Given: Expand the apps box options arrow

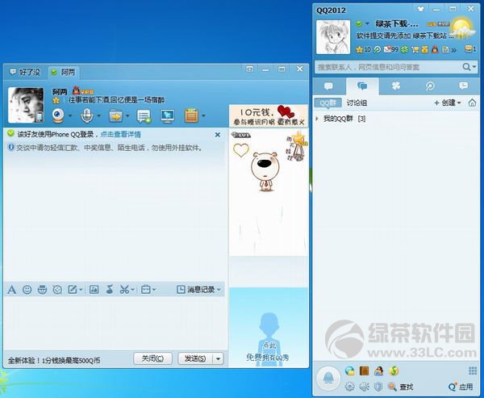Looking at the screenshot, I should (203, 116).
